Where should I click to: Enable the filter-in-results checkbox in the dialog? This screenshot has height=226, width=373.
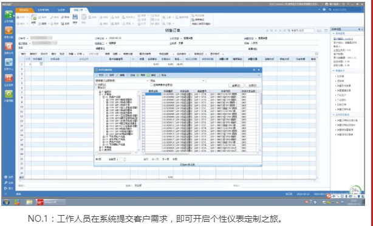pos(151,85)
